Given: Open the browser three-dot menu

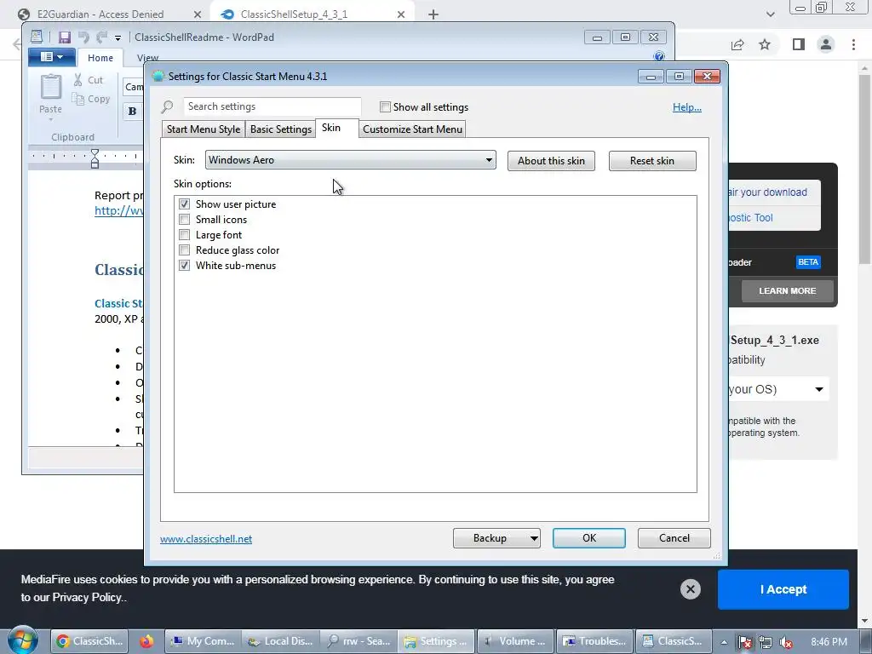Looking at the screenshot, I should pos(853,44).
